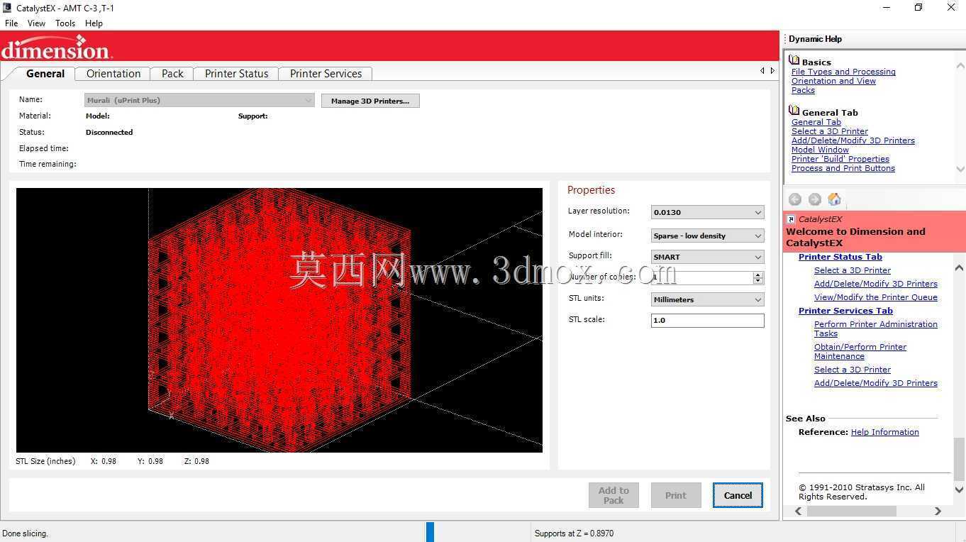Click the STL scale input field
The image size is (966, 542).
pos(707,321)
